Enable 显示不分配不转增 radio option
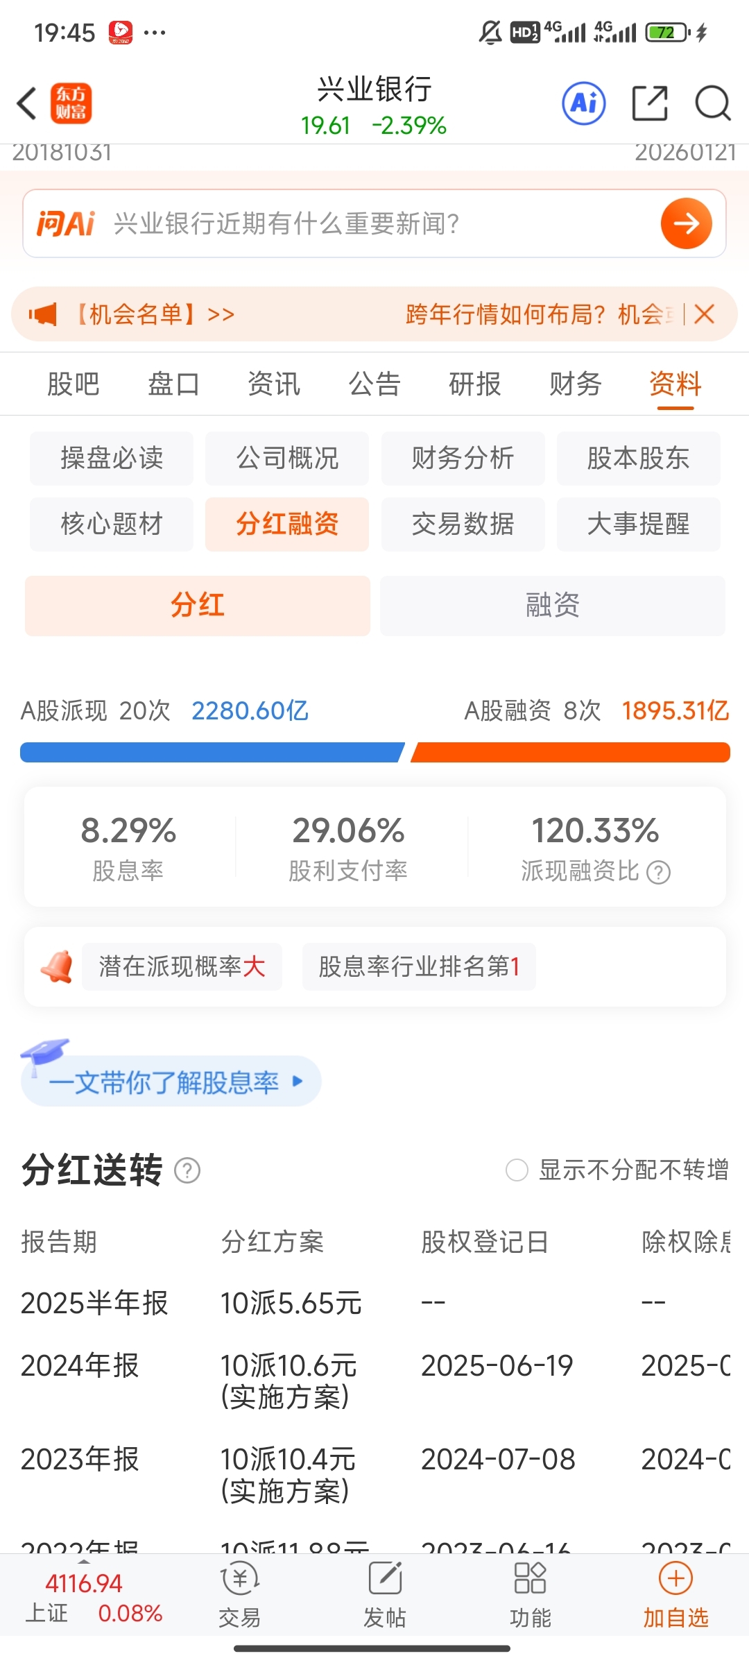 (x=517, y=1170)
